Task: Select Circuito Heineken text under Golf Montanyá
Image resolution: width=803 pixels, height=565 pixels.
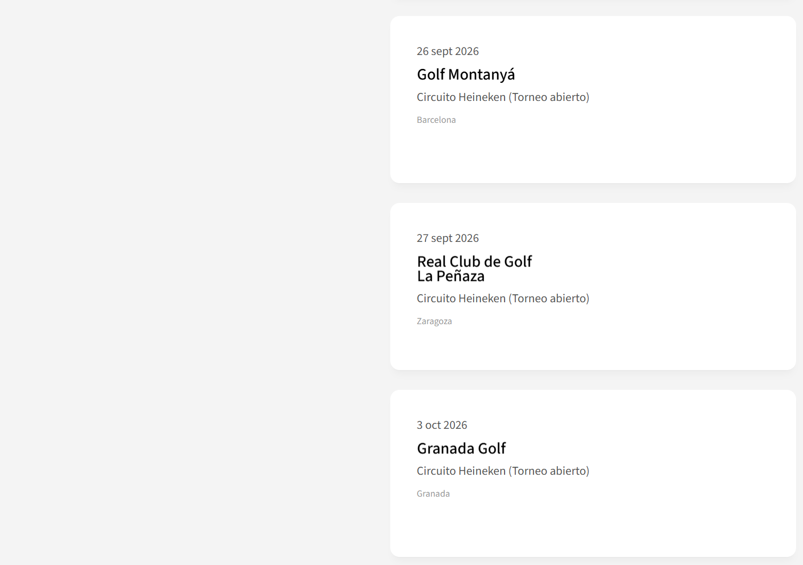Action: point(461,97)
